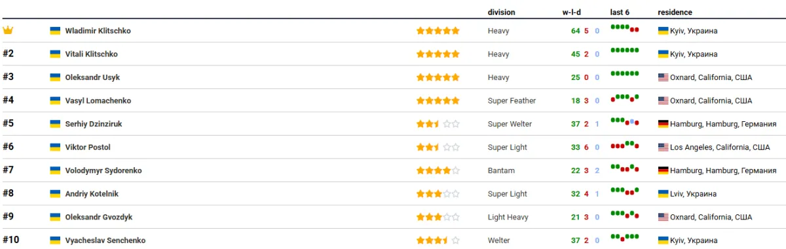Click last 6 result dots for Vitali Klitschko

625,50
